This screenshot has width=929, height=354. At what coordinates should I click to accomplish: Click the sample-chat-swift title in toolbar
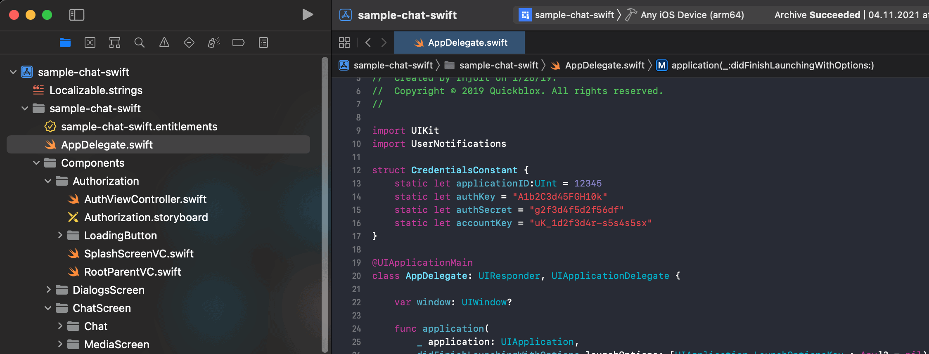407,15
